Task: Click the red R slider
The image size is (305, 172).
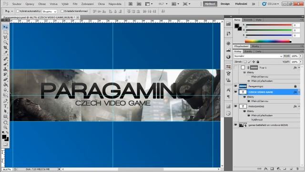Action: [269, 25]
